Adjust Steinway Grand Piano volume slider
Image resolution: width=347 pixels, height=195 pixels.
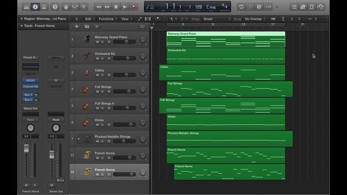pos(124,42)
